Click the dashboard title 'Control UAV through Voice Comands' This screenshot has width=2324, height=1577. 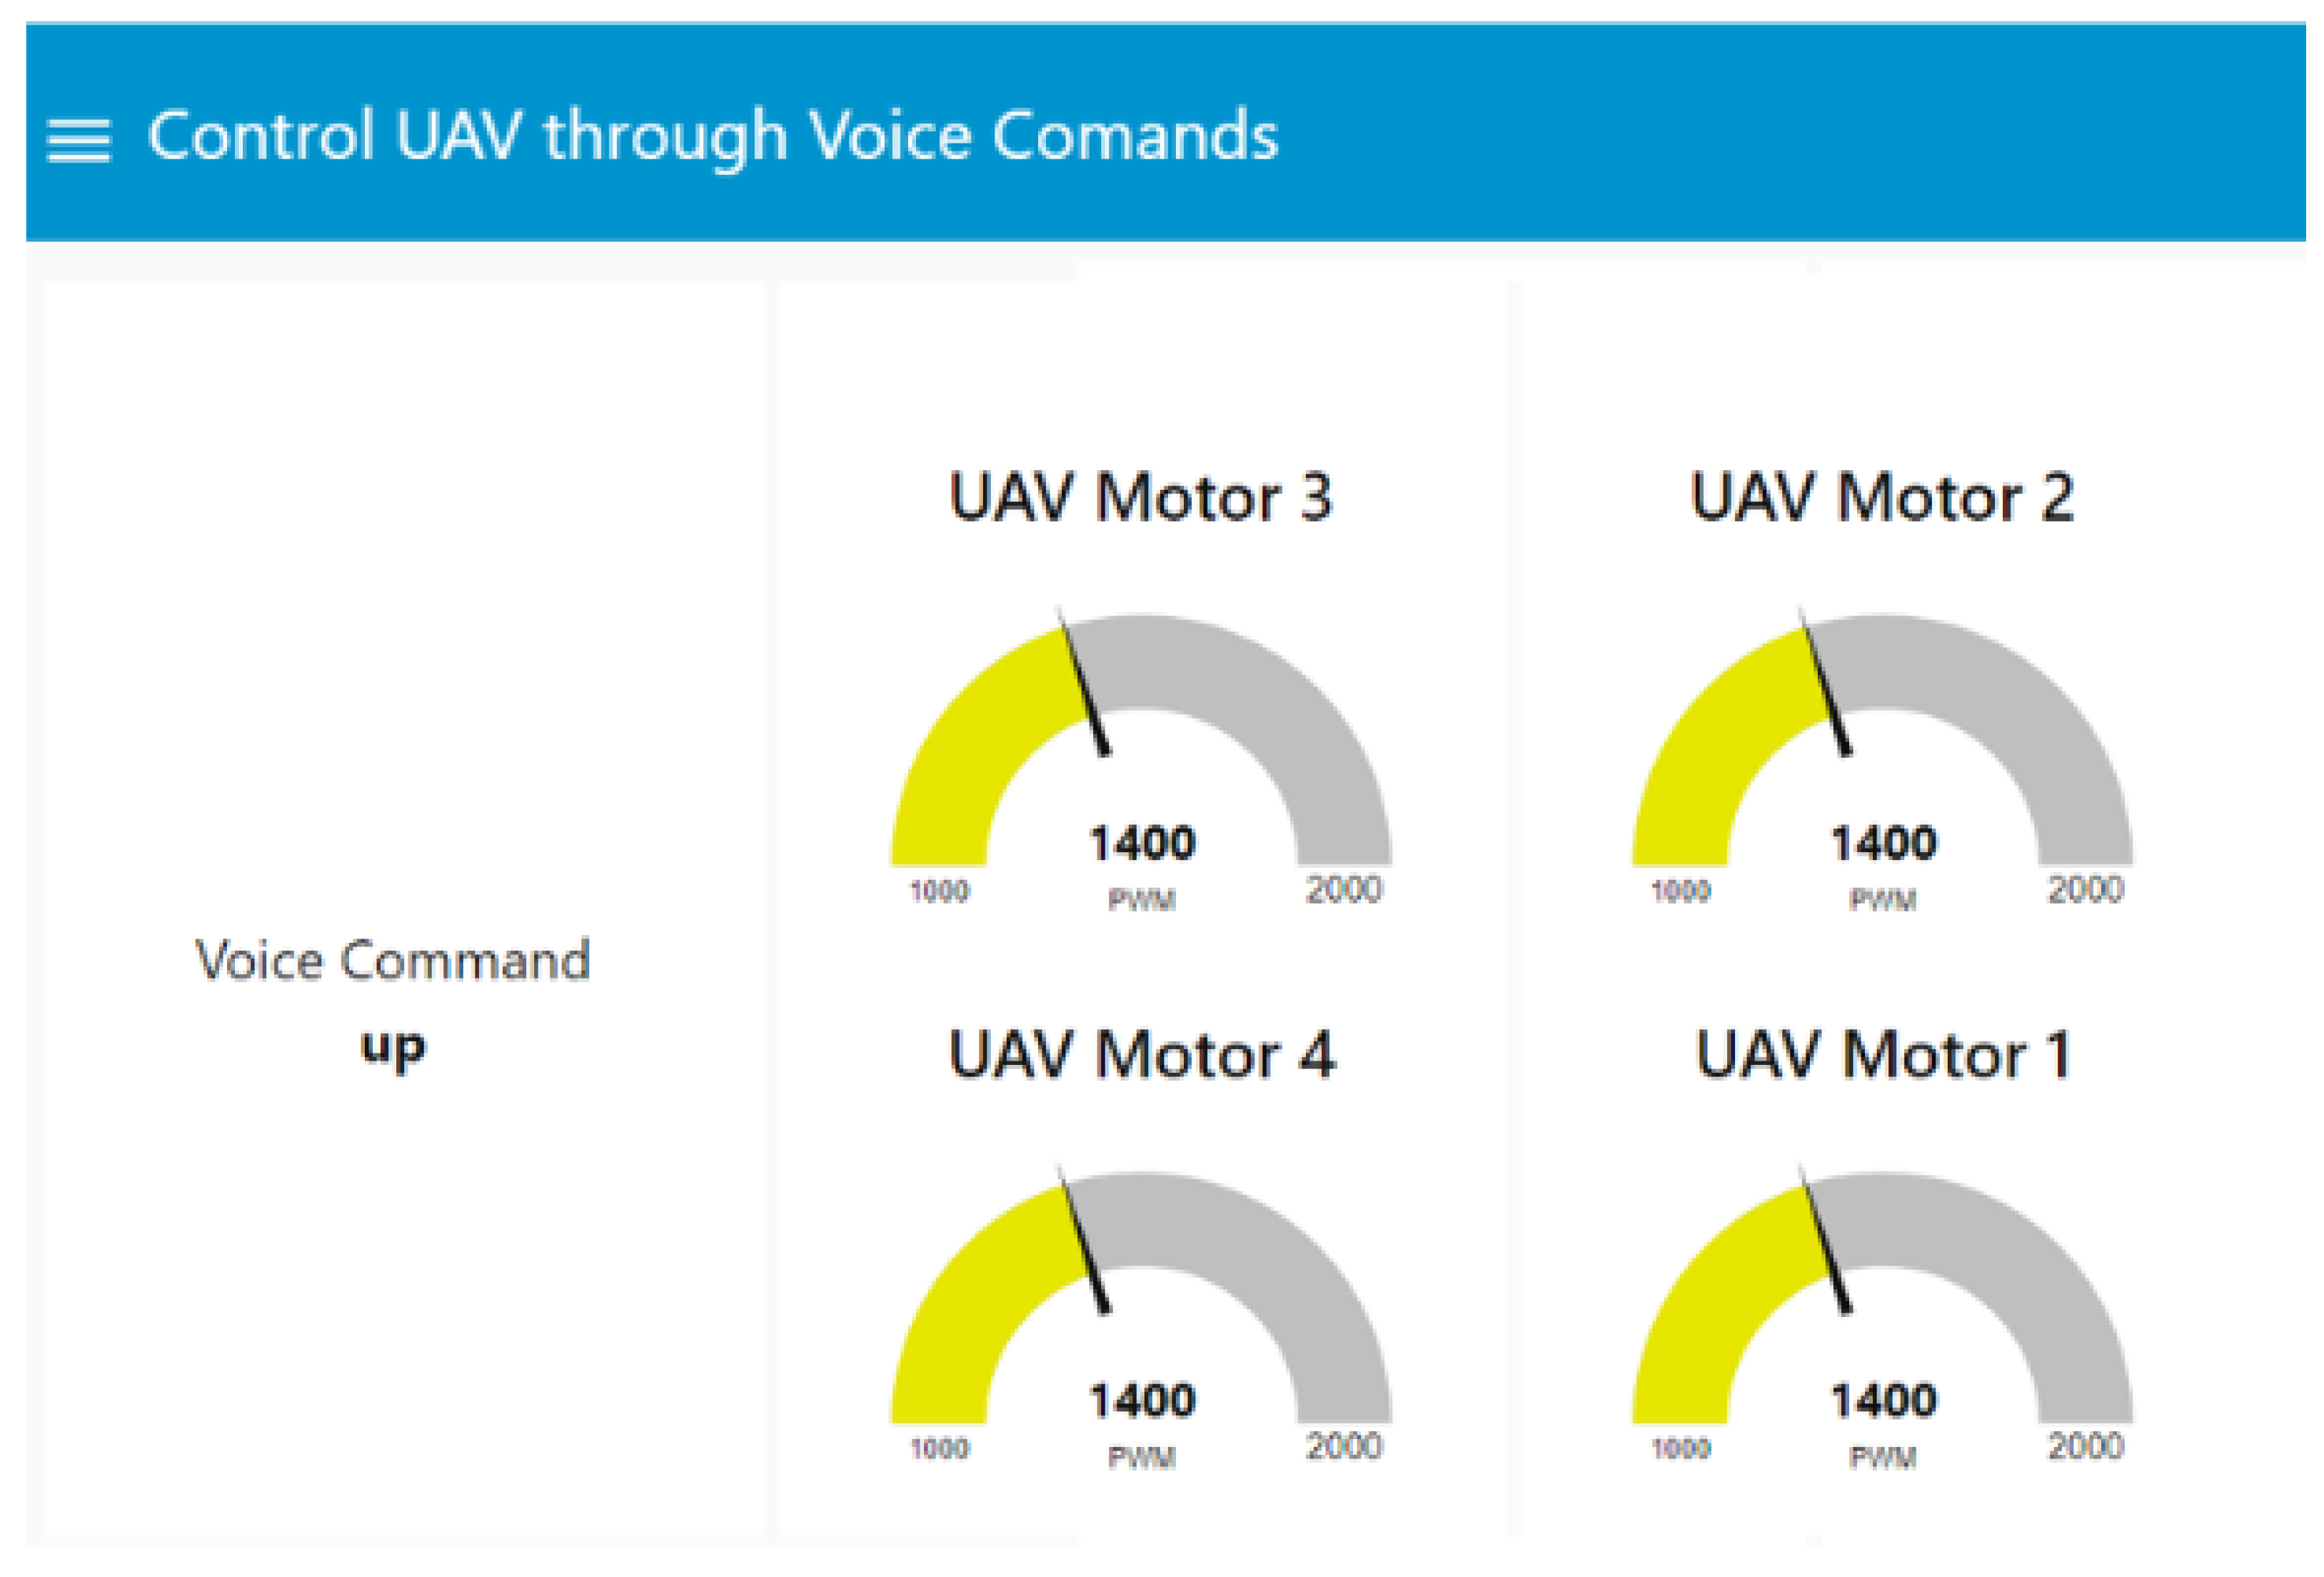pyautogui.click(x=712, y=136)
